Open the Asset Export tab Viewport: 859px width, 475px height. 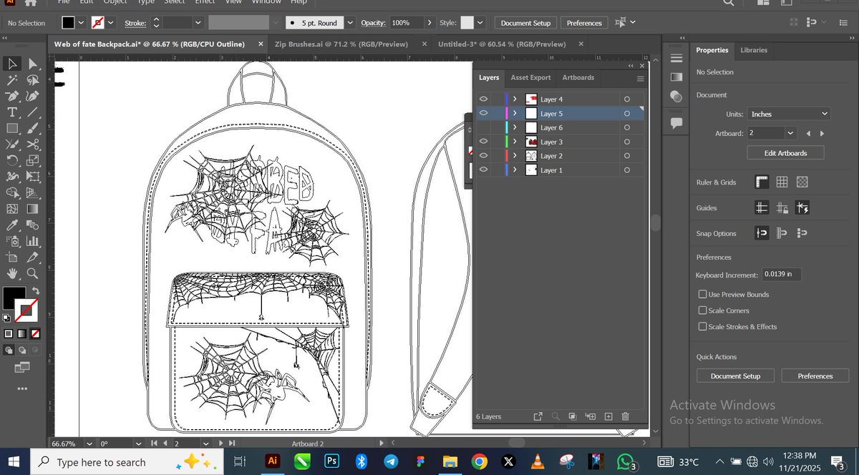[530, 77]
